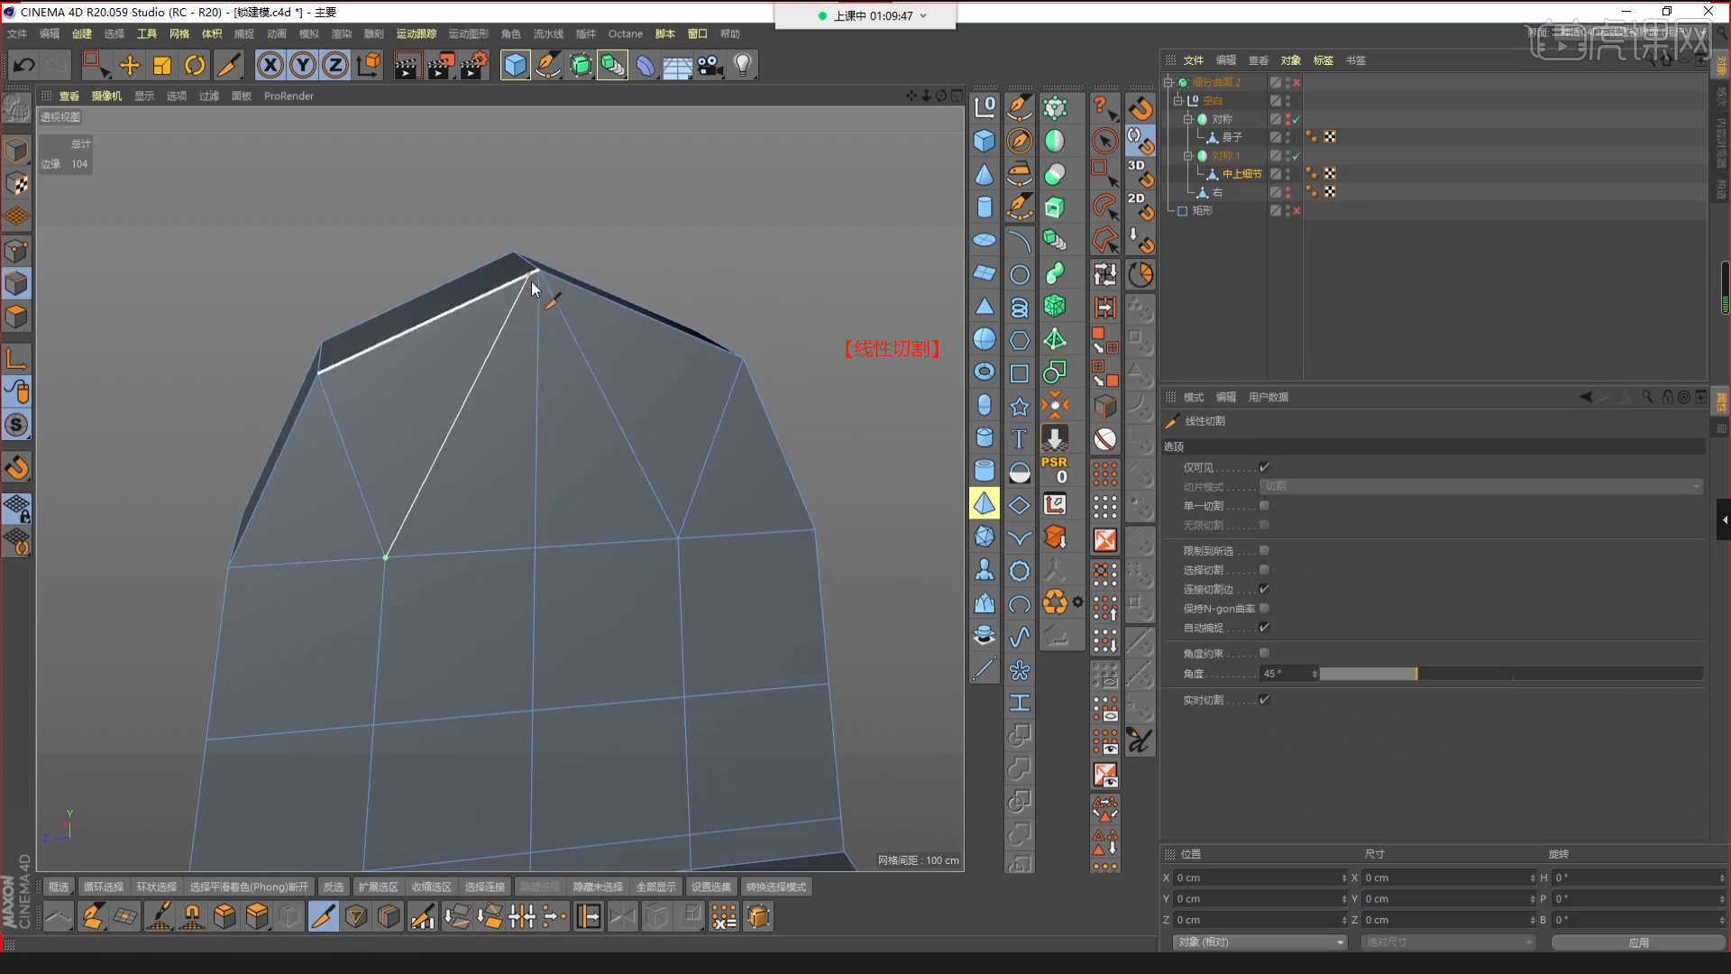Click the 角度 slider bar
This screenshot has height=974, width=1731.
click(x=1511, y=674)
